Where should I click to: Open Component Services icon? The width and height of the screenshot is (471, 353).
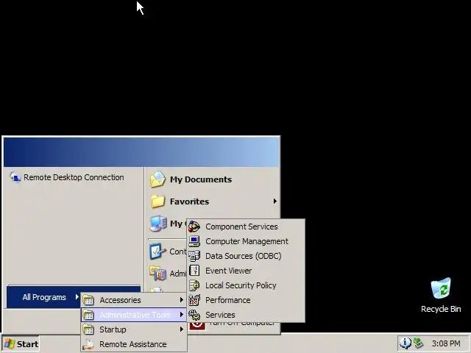(194, 227)
